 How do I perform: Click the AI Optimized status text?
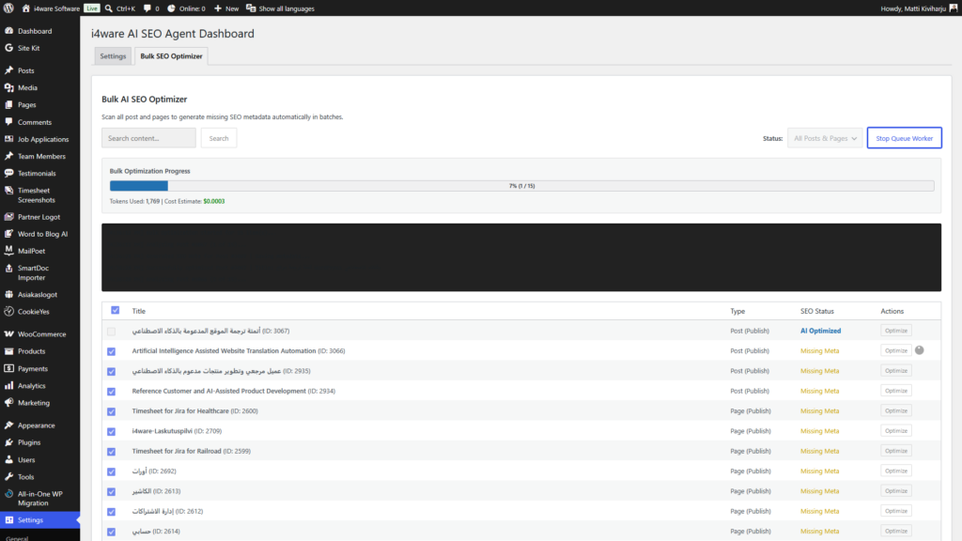[x=820, y=331]
